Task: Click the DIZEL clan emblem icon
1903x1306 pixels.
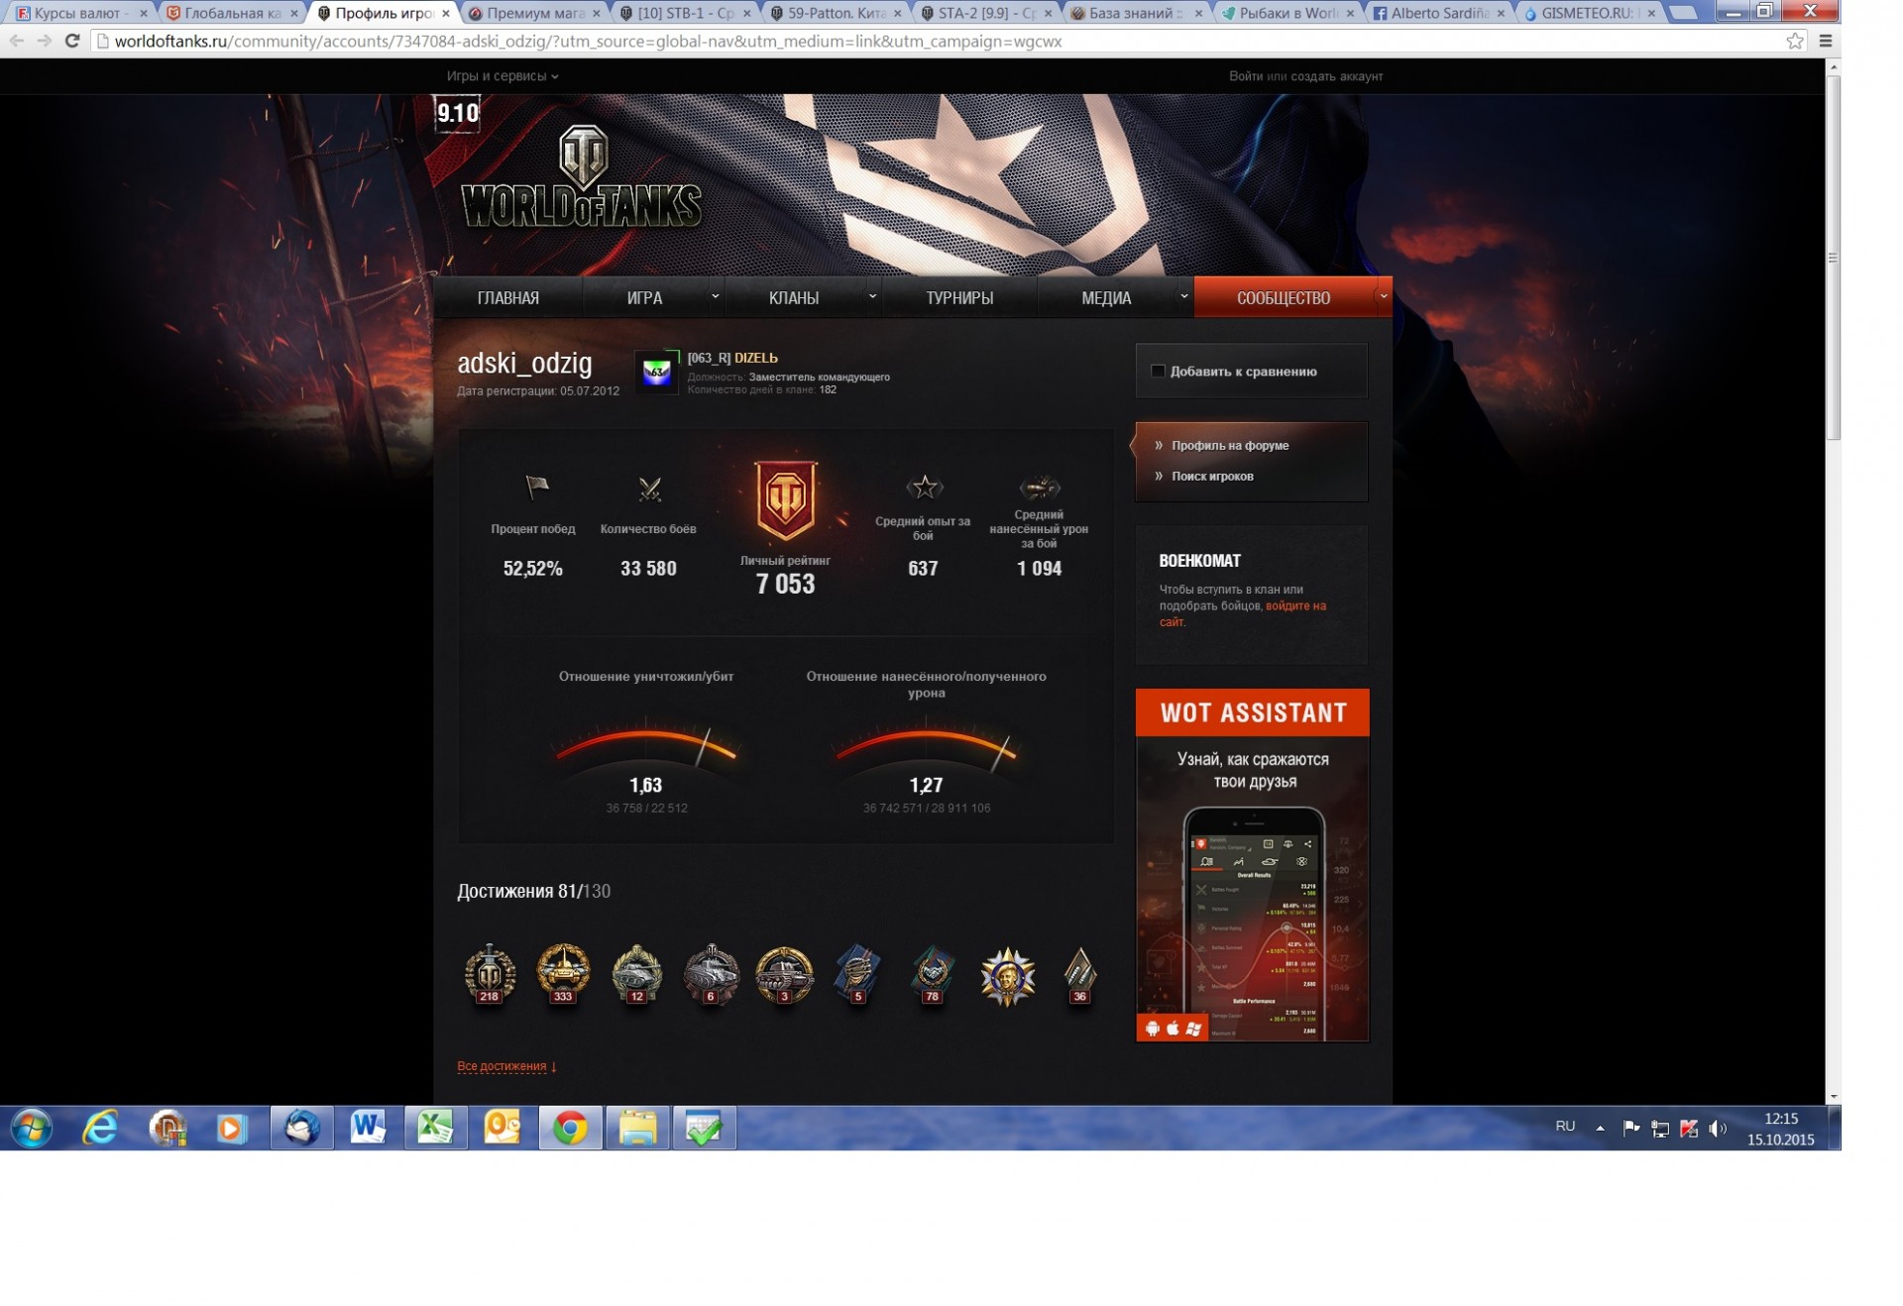Action: 656,373
